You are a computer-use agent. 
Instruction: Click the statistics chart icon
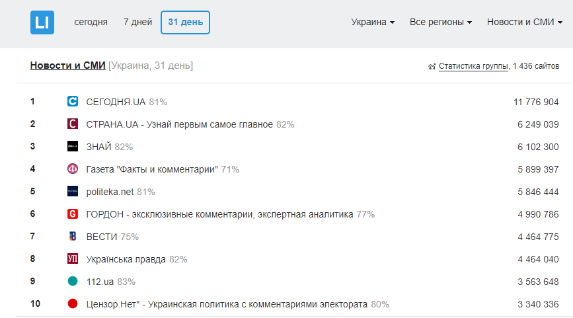pyautogui.click(x=432, y=66)
